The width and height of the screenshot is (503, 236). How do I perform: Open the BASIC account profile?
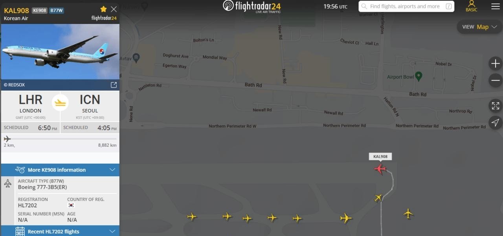point(471,6)
